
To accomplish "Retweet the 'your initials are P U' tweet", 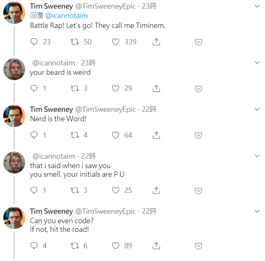I will tap(75, 190).
